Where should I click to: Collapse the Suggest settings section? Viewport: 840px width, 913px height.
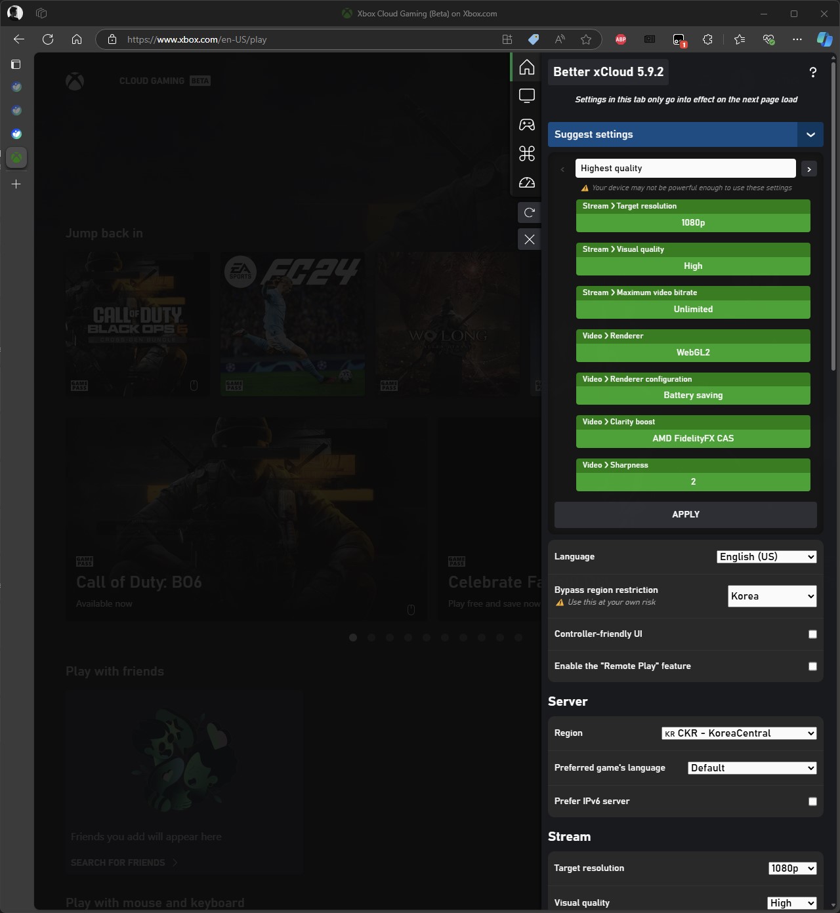pyautogui.click(x=810, y=134)
